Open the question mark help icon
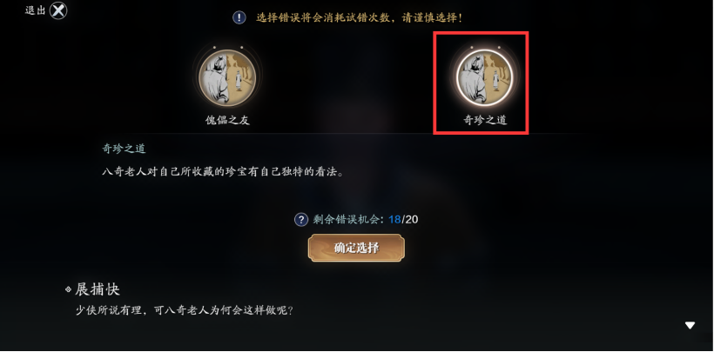 tap(301, 220)
